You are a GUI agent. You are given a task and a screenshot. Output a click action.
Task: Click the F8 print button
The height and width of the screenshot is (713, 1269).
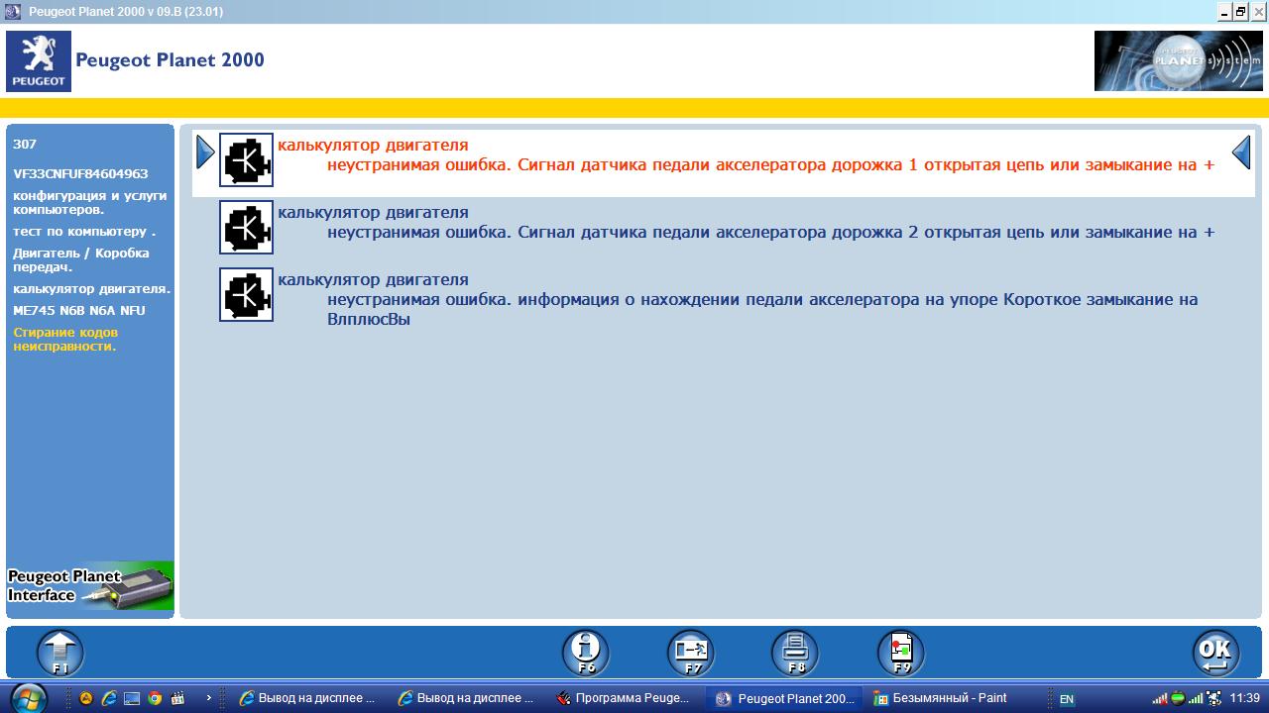[x=796, y=654]
